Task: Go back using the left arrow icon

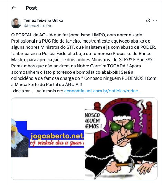Action: tap(14, 8)
